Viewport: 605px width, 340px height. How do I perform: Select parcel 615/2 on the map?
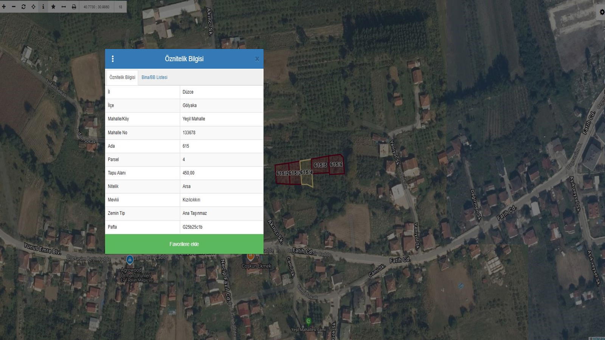[x=282, y=174]
